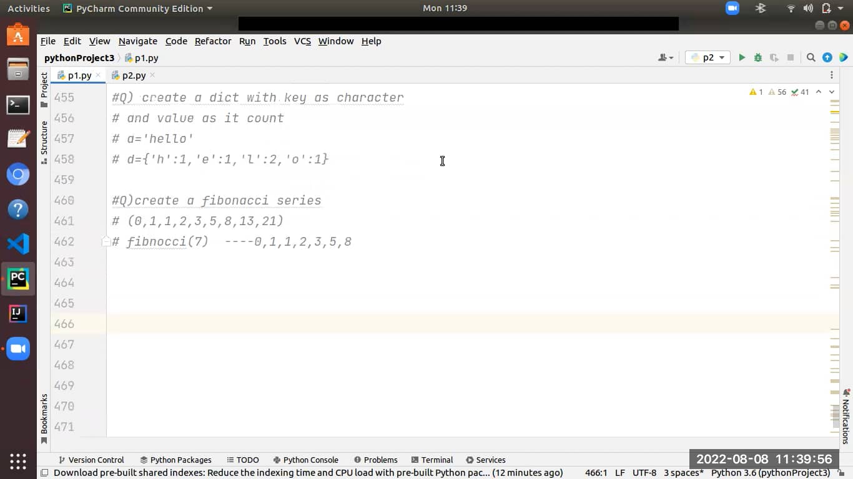Open the Code menu
Viewport: 853px width, 479px height.
[x=176, y=41]
